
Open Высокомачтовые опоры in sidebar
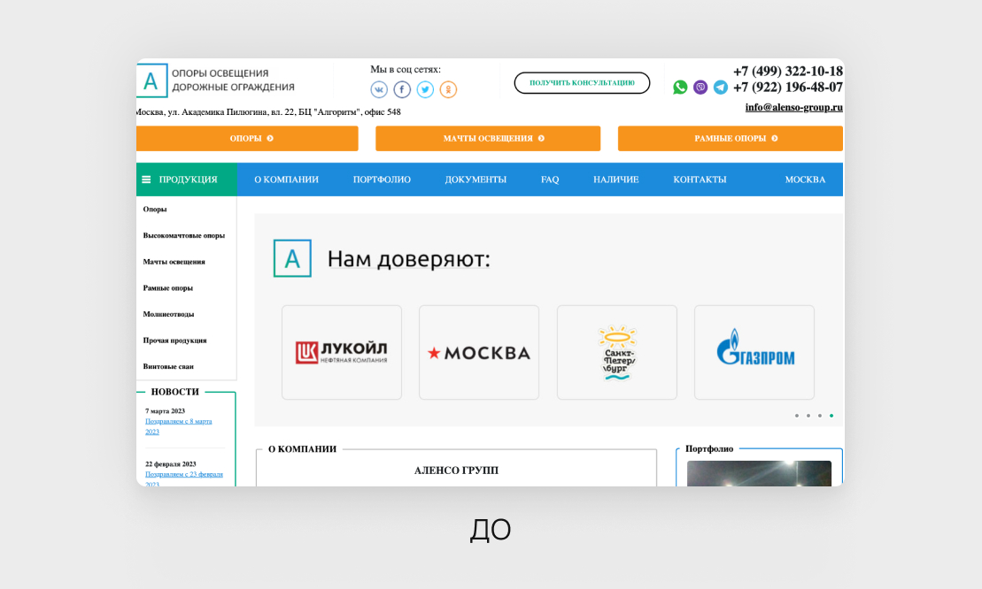(x=183, y=236)
